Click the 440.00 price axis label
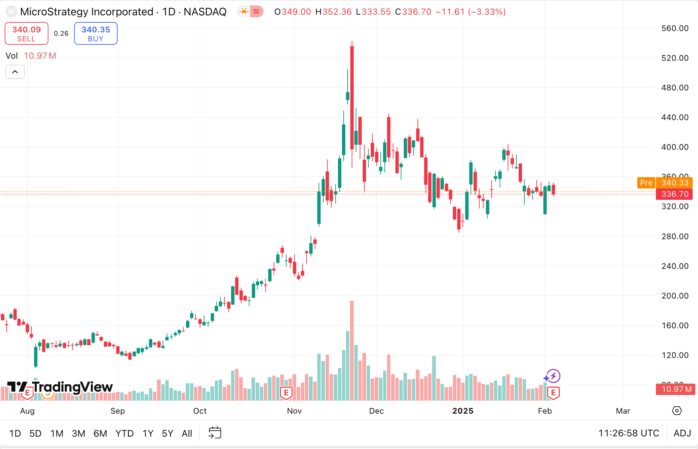Image resolution: width=698 pixels, height=449 pixels. click(675, 117)
